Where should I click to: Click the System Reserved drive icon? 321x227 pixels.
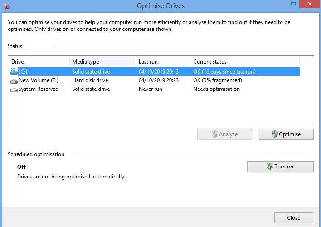tap(14, 89)
